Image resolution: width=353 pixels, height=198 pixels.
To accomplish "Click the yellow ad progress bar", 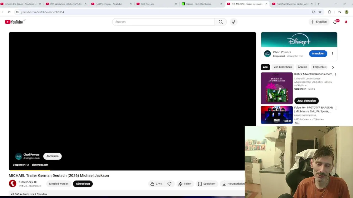I will click(30, 170).
